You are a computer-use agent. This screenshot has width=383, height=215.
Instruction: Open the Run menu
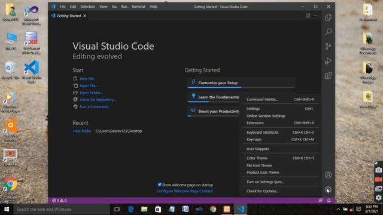tap(124, 7)
